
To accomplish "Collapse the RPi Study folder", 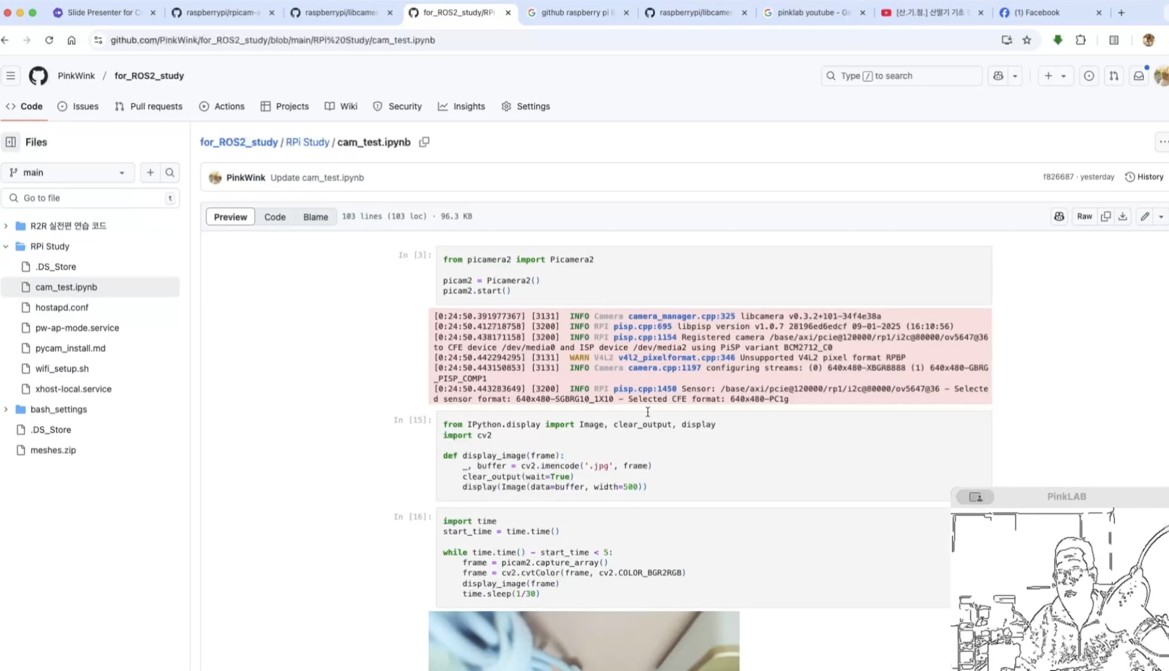I will 6,246.
